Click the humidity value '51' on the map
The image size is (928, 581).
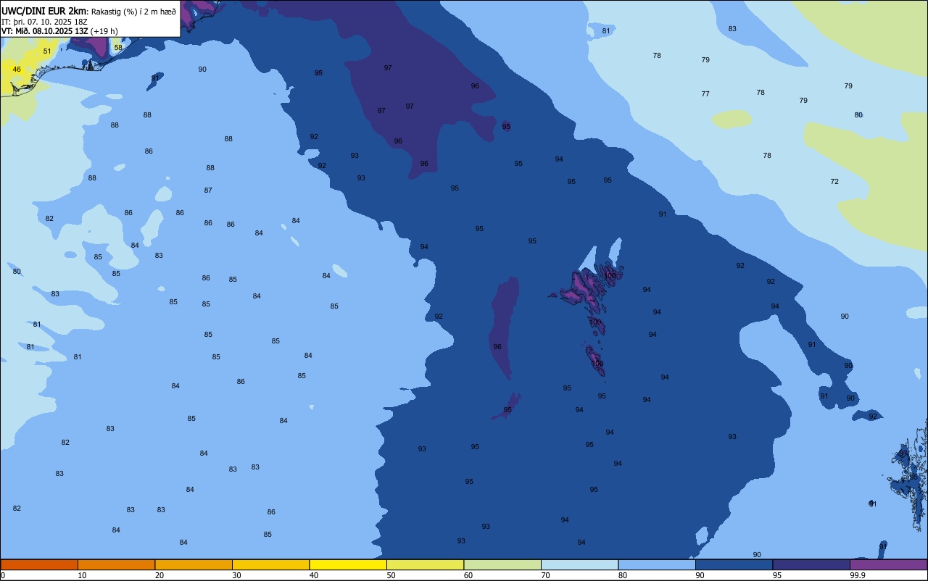pos(47,51)
